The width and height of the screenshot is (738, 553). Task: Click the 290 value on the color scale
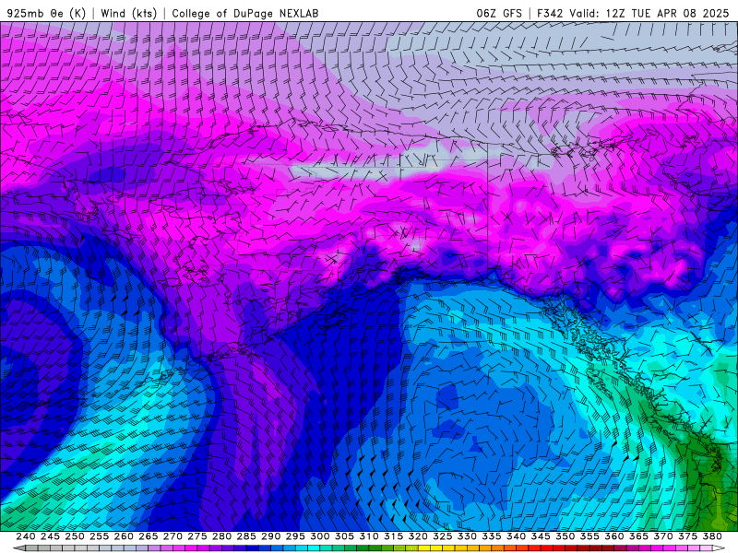[270, 536]
